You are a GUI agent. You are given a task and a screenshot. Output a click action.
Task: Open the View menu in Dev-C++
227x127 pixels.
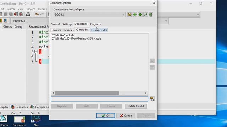coord(21,9)
